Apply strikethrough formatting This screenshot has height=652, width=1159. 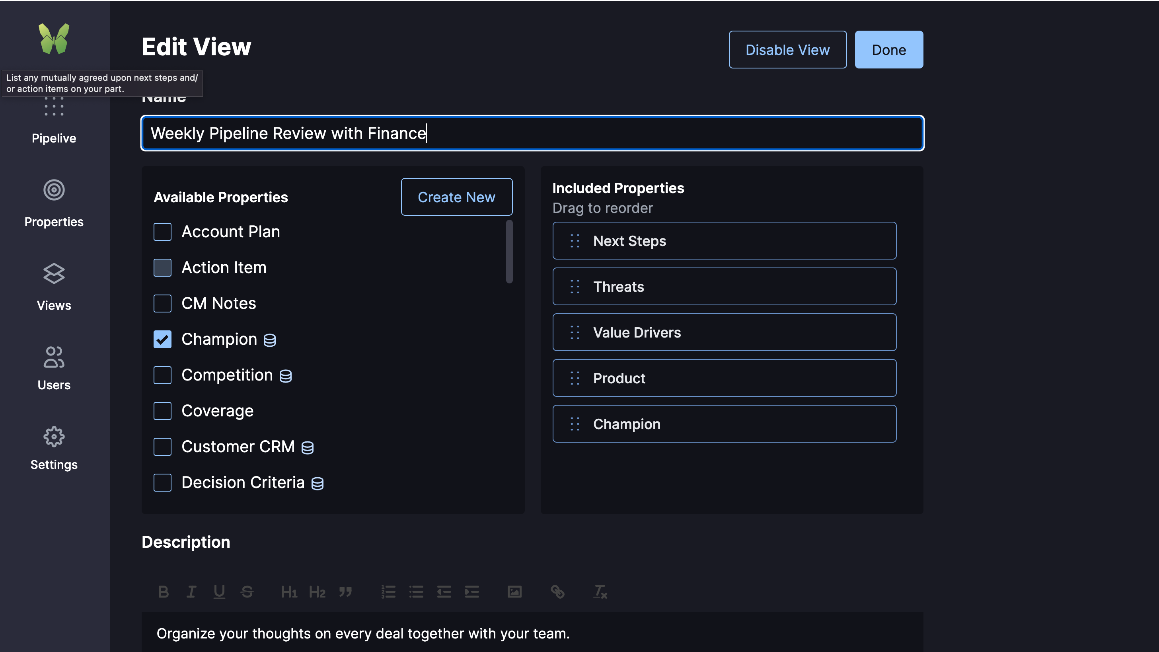point(247,592)
